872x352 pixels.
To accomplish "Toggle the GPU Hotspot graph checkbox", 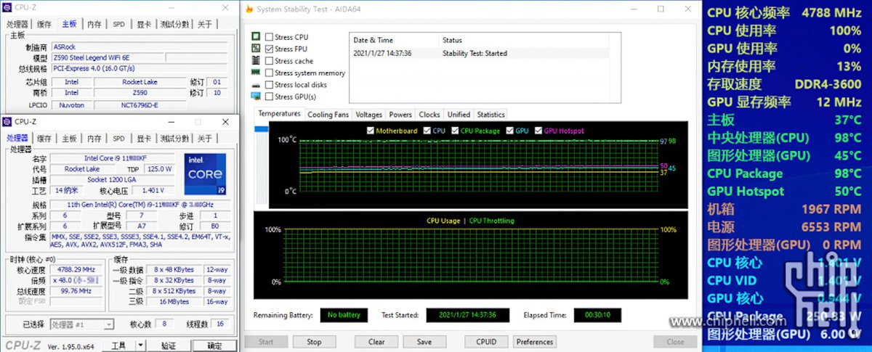I will tap(538, 131).
